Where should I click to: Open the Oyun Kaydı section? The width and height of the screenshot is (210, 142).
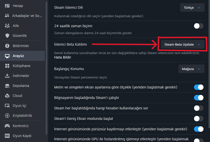pyautogui.click(x=22, y=136)
